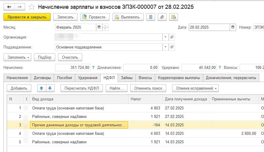Add document to favorites with star icon
This screenshot has height=152, width=264.
click(x=32, y=7)
